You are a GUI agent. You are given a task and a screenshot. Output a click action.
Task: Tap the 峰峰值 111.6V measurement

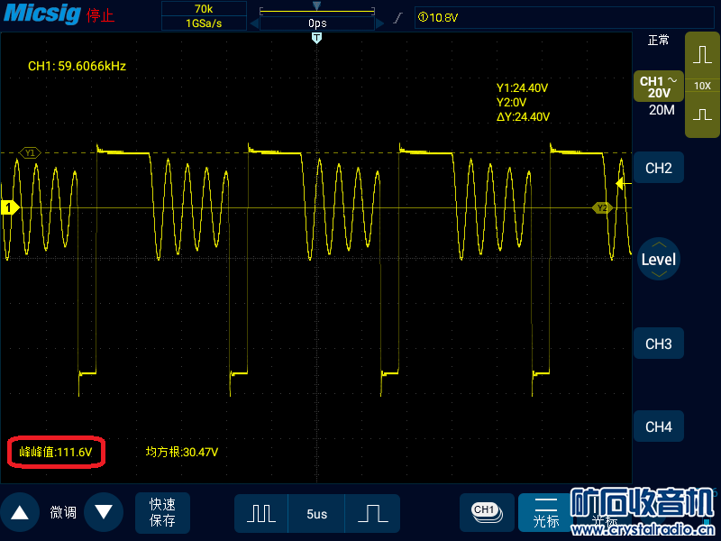[x=56, y=453]
